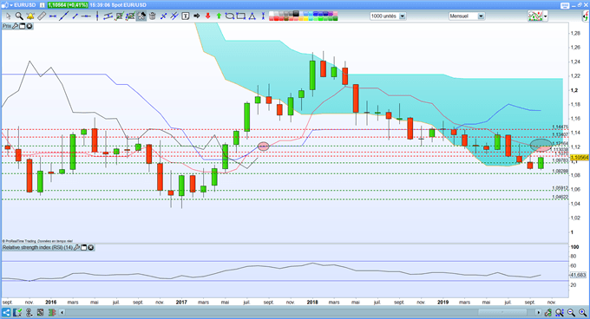This screenshot has width=590, height=319.
Task: Open the share icon in bottom bar
Action: click(x=6, y=312)
